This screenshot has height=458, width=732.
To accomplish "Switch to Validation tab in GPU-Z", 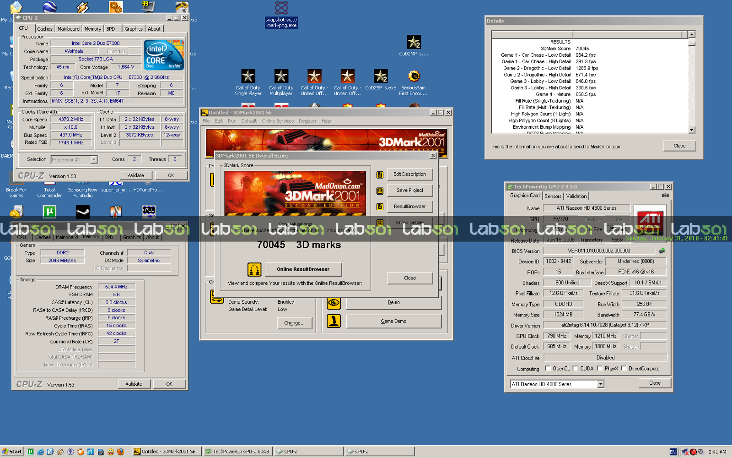I will (576, 196).
